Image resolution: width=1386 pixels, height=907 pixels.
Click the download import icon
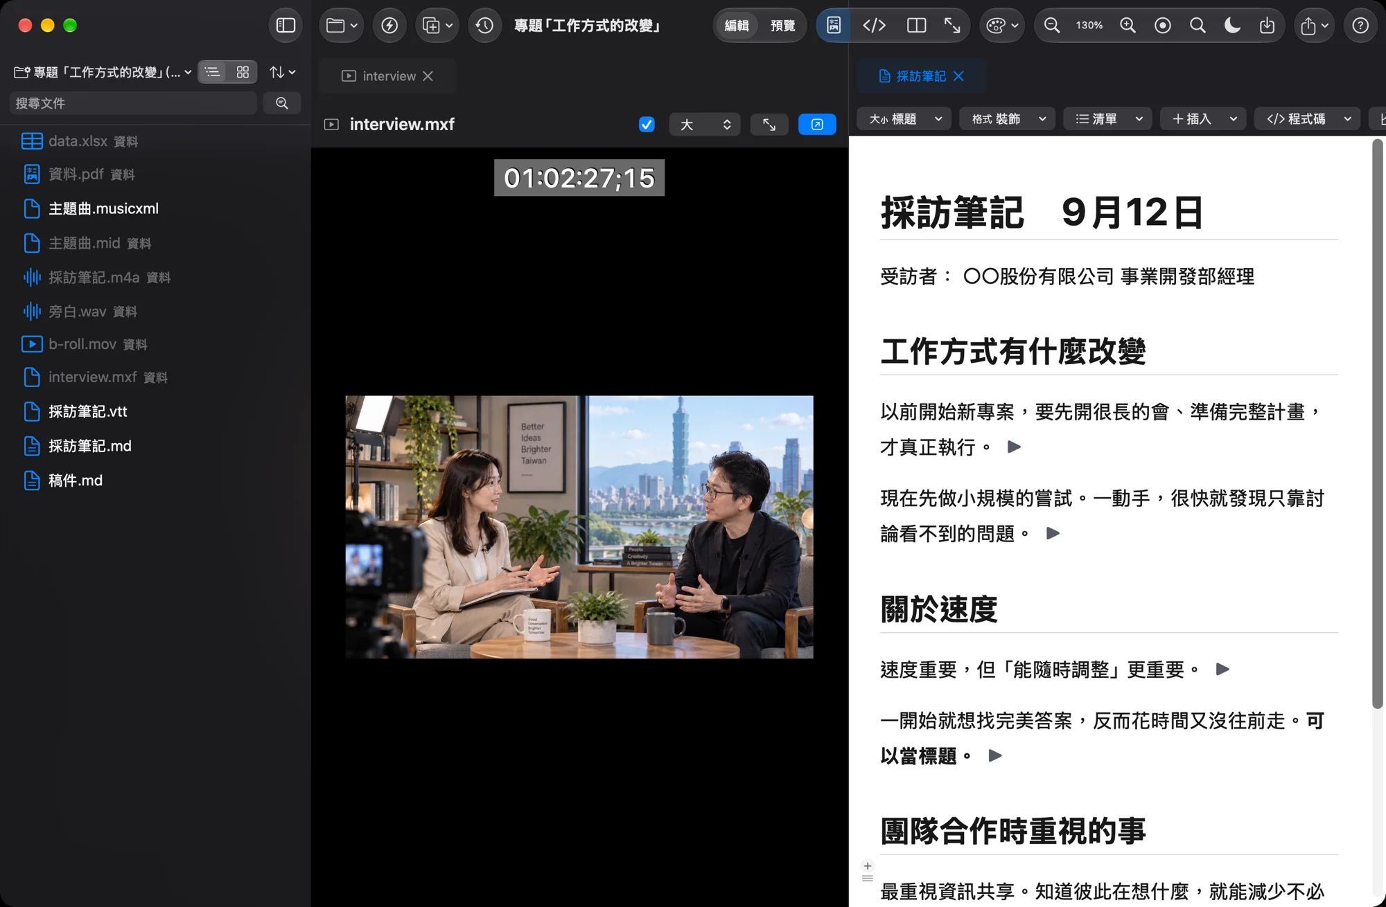pyautogui.click(x=1267, y=26)
